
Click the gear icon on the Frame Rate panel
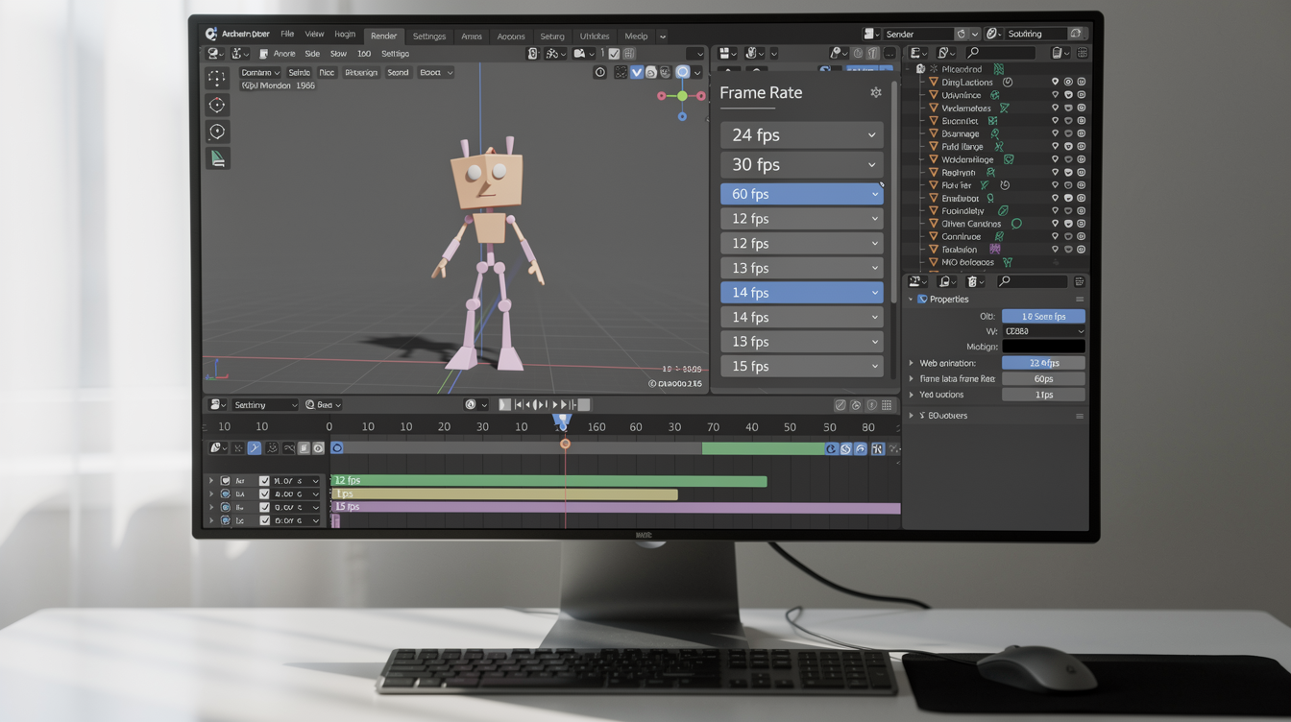coord(876,92)
